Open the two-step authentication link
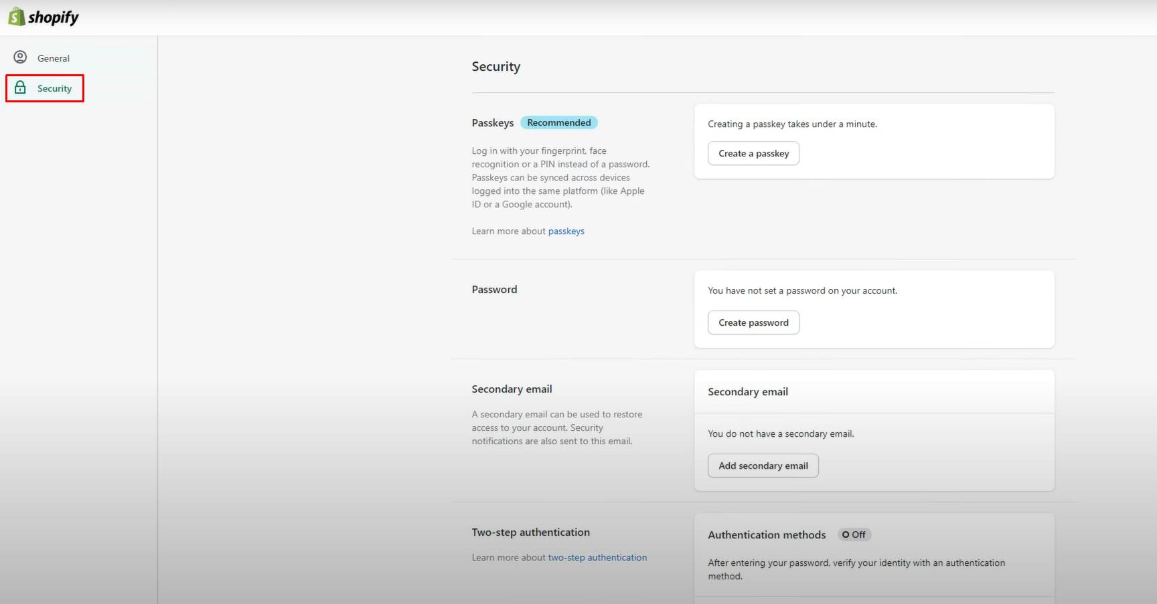Image resolution: width=1157 pixels, height=604 pixels. (x=597, y=558)
